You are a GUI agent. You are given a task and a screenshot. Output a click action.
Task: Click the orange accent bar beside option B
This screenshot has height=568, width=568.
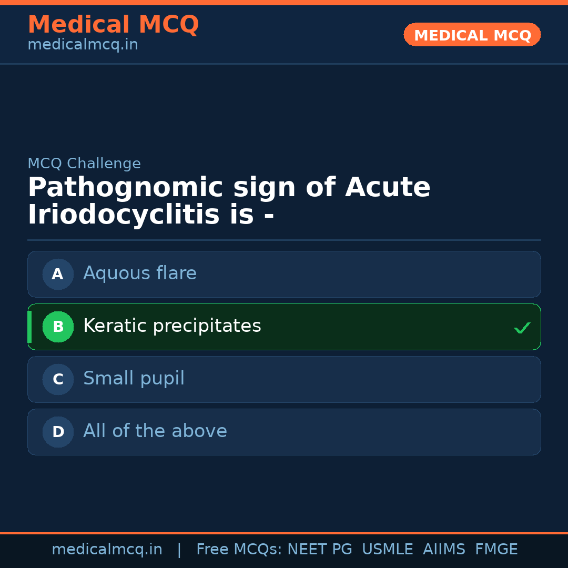[29, 327]
